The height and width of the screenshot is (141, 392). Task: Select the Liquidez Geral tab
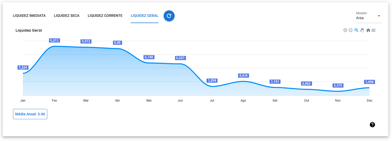click(144, 16)
